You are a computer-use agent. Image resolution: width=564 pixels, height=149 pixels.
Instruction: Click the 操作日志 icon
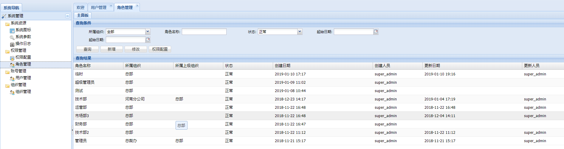tap(12, 44)
